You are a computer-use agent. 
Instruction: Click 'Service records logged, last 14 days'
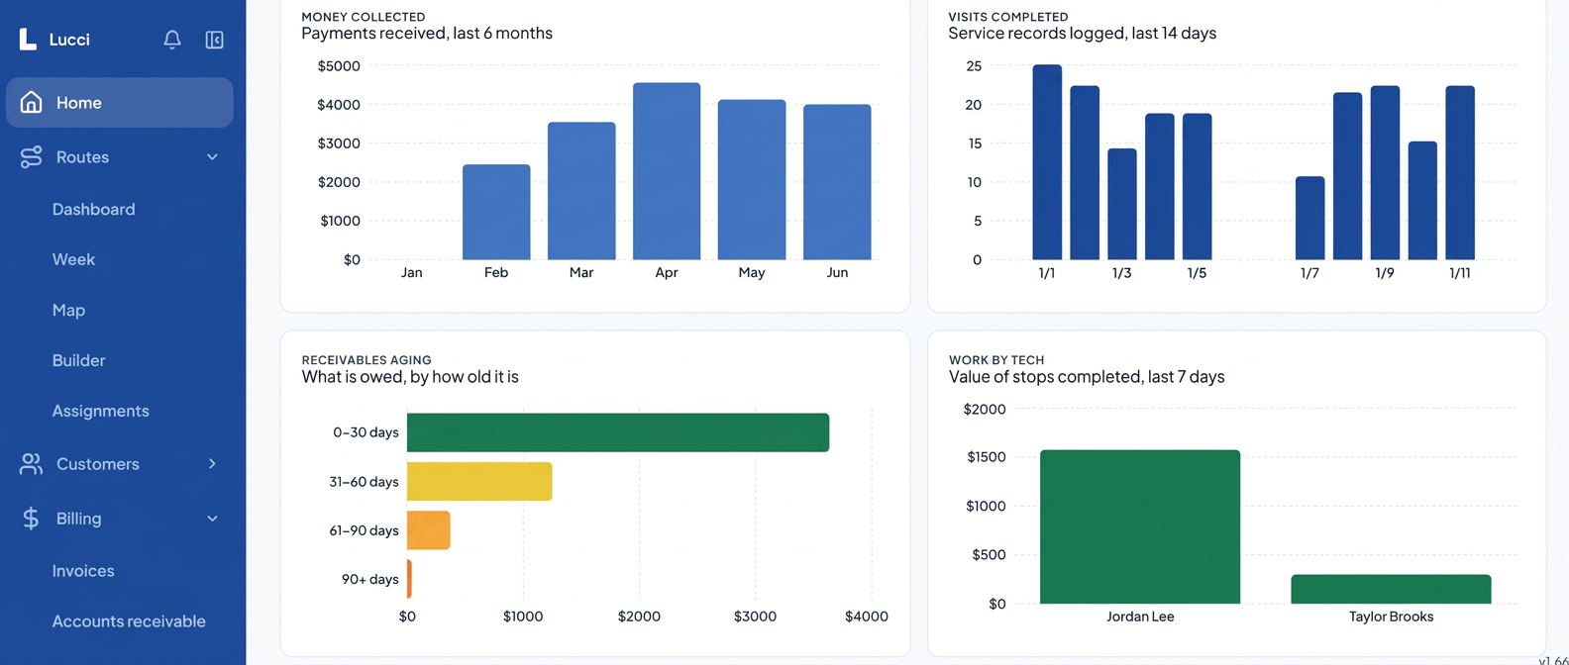click(1082, 33)
